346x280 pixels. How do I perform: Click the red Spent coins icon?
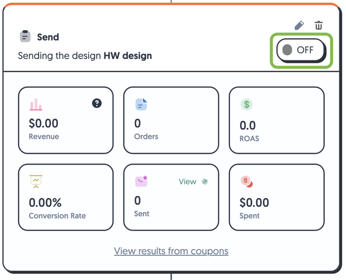coord(246,182)
